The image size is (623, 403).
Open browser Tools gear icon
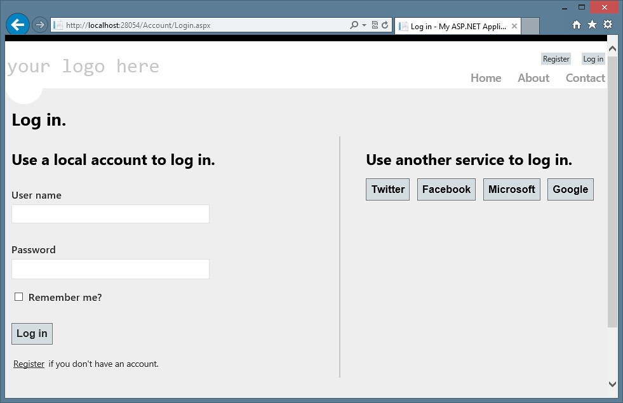608,25
